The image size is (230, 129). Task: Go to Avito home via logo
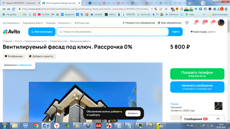(11, 32)
